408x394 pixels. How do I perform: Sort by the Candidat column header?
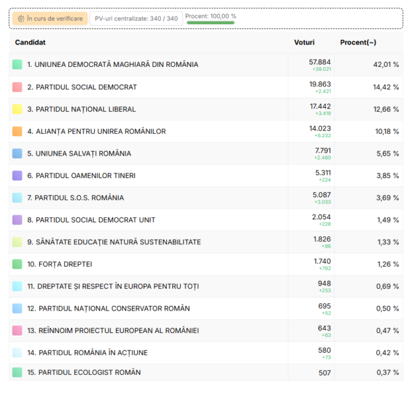click(x=30, y=43)
